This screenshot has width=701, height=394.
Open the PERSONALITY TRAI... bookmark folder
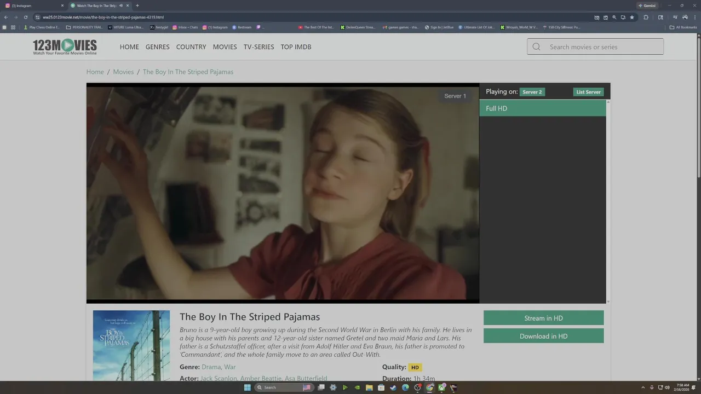[84, 27]
